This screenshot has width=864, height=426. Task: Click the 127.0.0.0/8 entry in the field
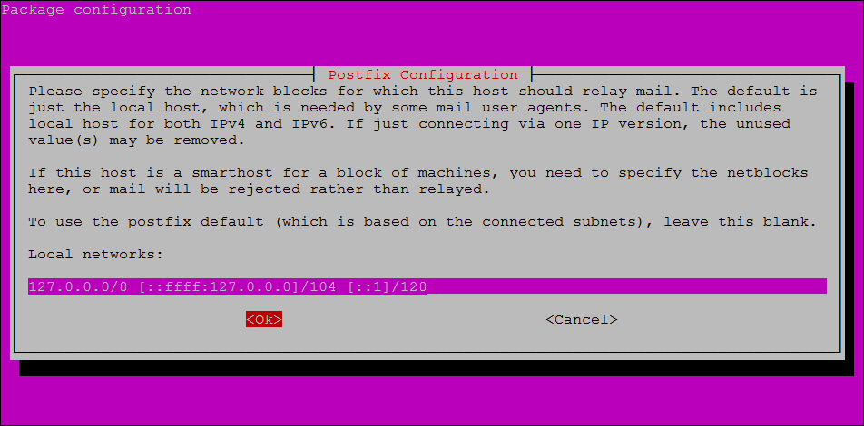78,286
